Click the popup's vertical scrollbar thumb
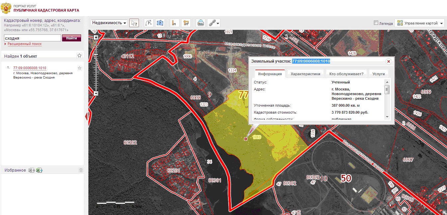447x215 pixels. (387, 90)
